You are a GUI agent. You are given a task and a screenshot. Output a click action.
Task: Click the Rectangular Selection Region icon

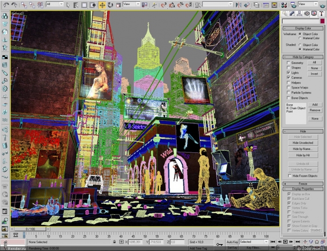[x=84, y=5]
